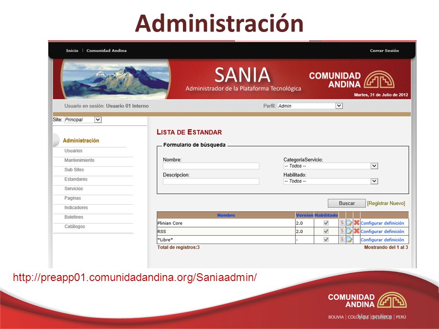Screen dimensions: 439x329
Task: Configurar definición link for Plinian Core
Action: tap(382, 223)
